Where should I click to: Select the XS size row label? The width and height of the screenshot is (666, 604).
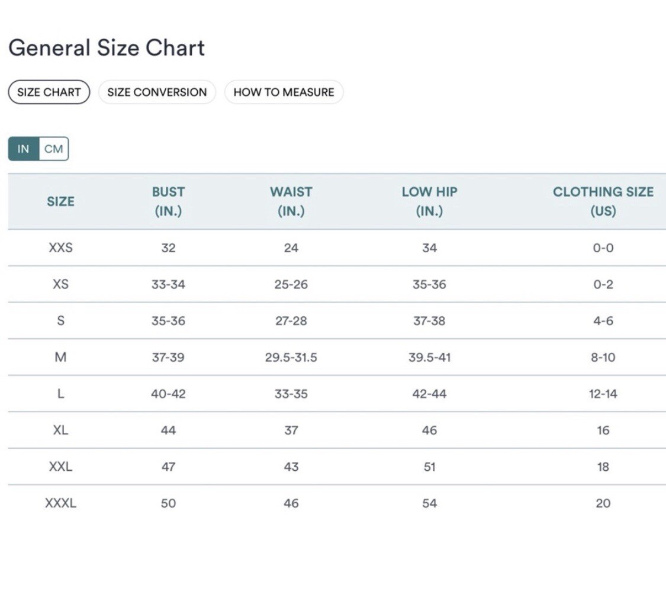tap(60, 284)
